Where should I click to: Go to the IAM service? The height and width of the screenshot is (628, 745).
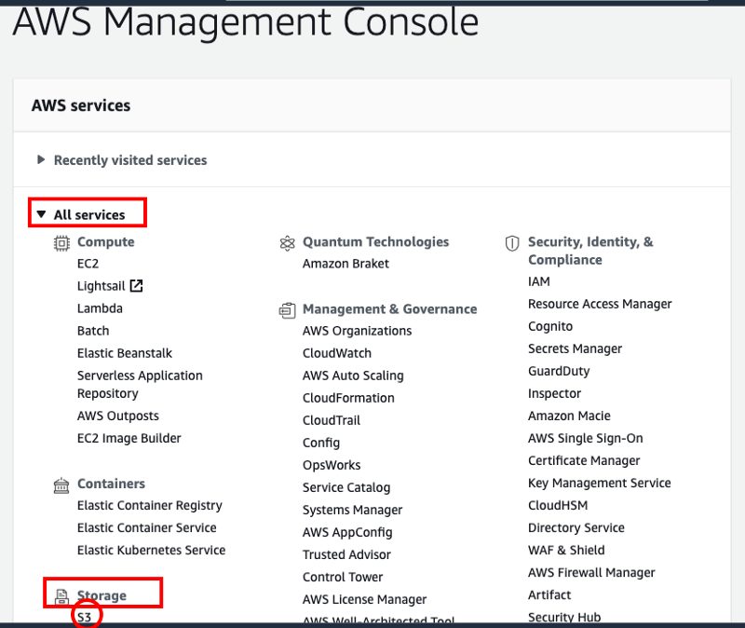click(539, 281)
